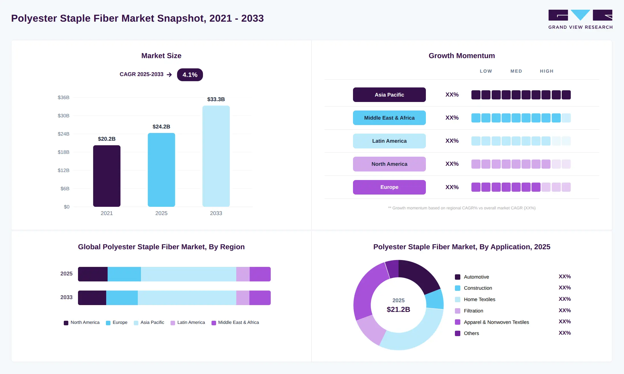Click the Asia Pacific XX% value
This screenshot has width=624, height=374.
tap(452, 95)
